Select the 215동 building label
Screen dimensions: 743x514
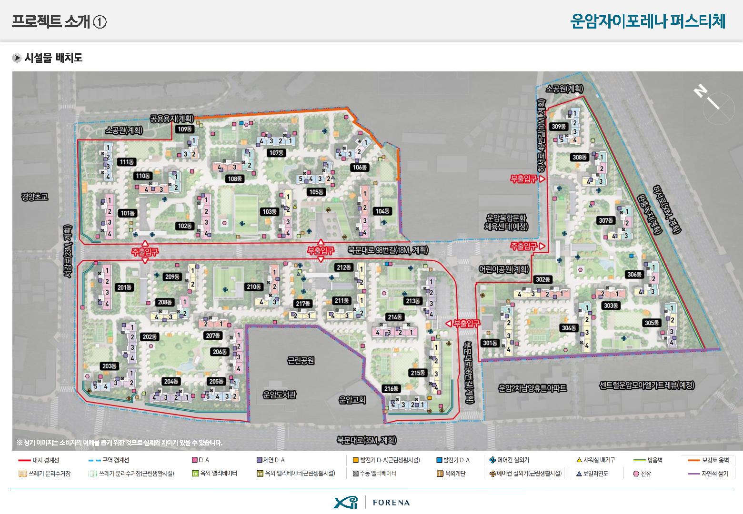click(x=418, y=373)
